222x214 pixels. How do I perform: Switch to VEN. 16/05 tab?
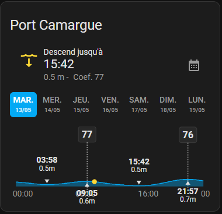110,104
